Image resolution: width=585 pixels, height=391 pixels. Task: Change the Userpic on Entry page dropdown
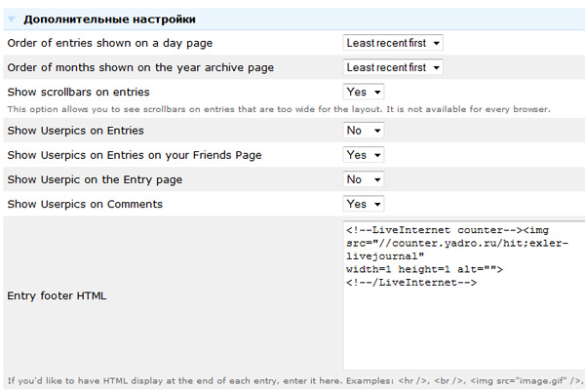point(364,179)
